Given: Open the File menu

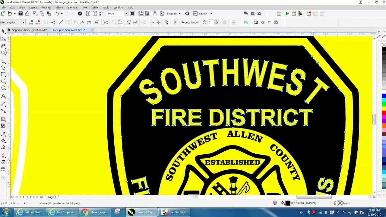Looking at the screenshot, I should (x=4, y=8).
